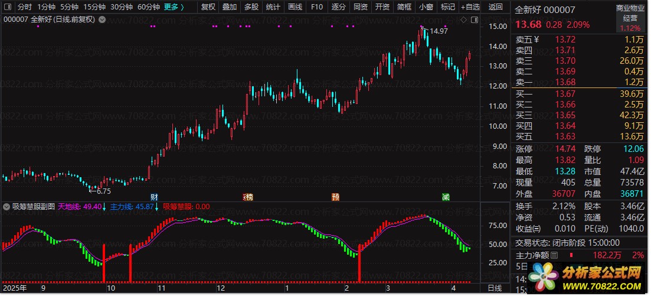This screenshot has width=651, height=296.
Task: Select the 分时 period tab
Action: [x=25, y=6]
